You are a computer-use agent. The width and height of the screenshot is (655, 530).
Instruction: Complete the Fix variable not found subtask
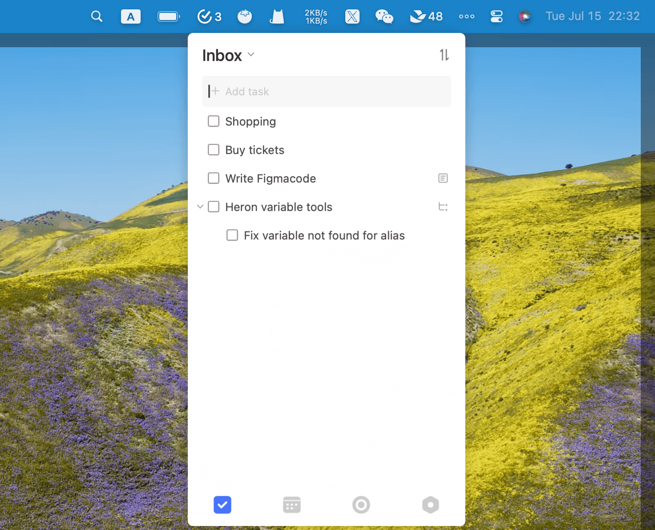click(232, 235)
